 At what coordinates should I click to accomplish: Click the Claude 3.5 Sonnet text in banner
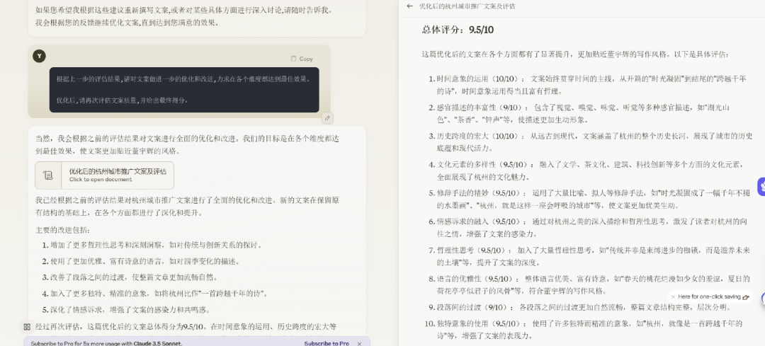click(x=157, y=343)
